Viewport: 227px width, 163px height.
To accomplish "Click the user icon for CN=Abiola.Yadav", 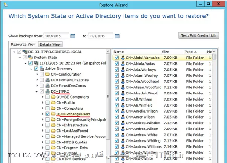I will pos(123,64).
